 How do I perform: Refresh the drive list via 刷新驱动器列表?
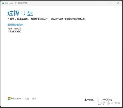point(15,25)
